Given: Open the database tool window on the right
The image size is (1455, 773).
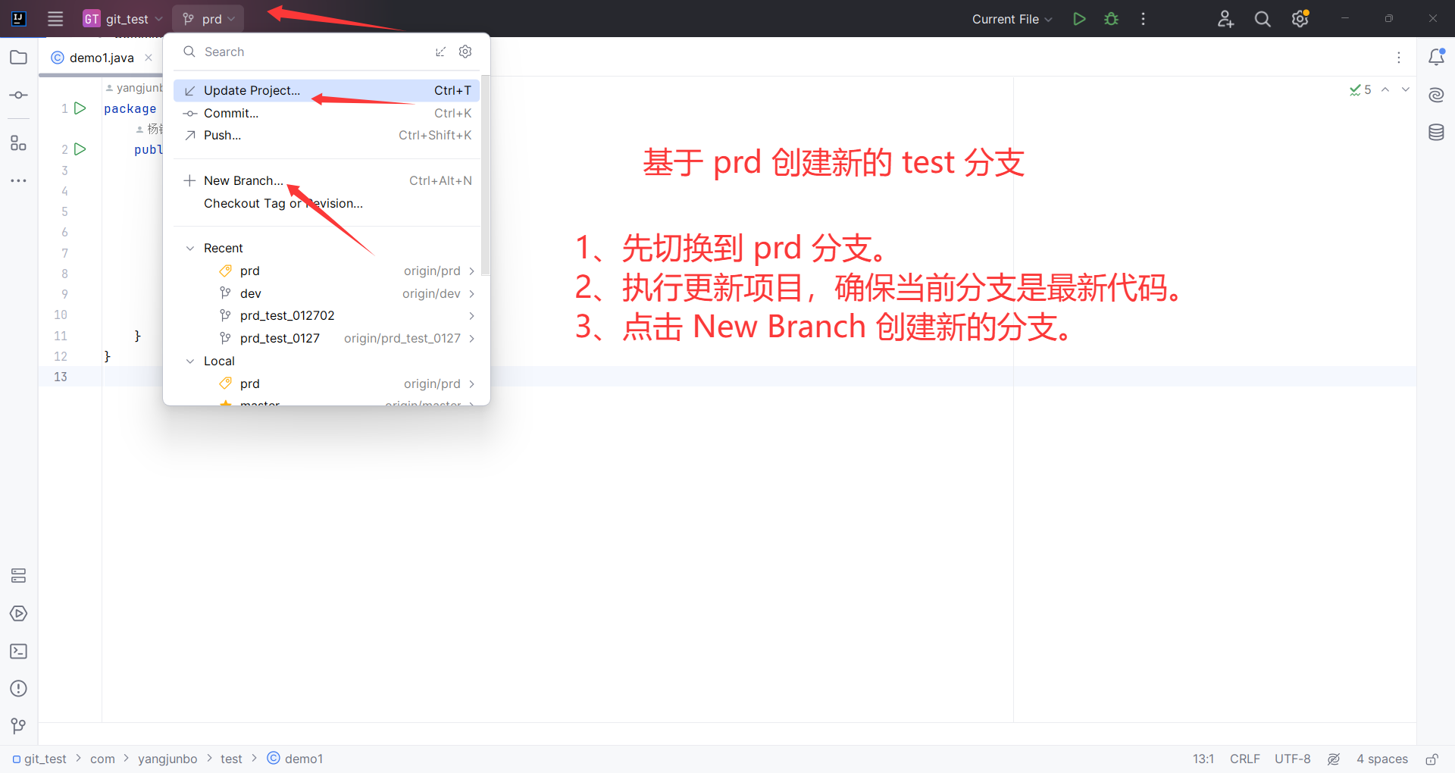Looking at the screenshot, I should (1437, 132).
